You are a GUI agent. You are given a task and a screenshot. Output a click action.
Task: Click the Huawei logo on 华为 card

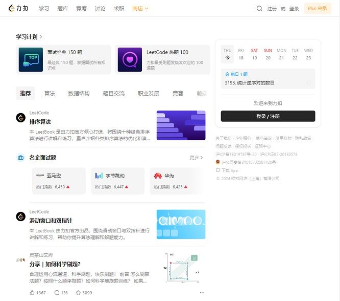[158, 176]
